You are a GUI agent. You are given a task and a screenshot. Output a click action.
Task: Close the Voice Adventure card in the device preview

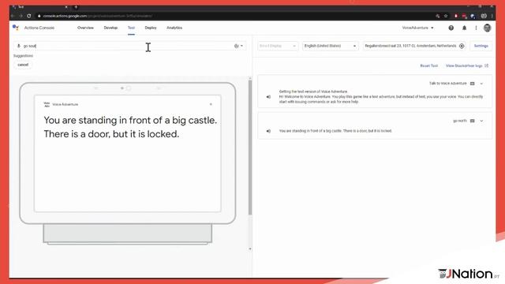[x=211, y=104]
